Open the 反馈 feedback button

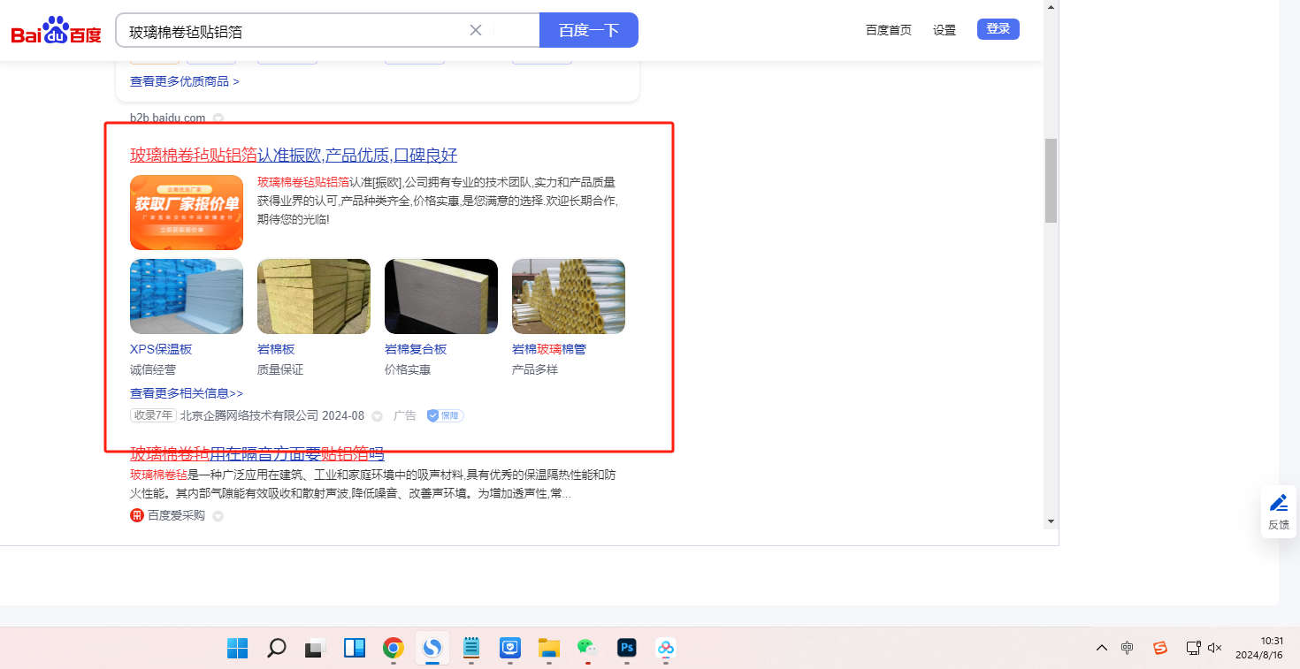coord(1279,512)
